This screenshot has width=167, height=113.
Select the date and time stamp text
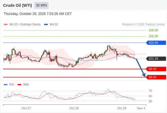coord(38,14)
